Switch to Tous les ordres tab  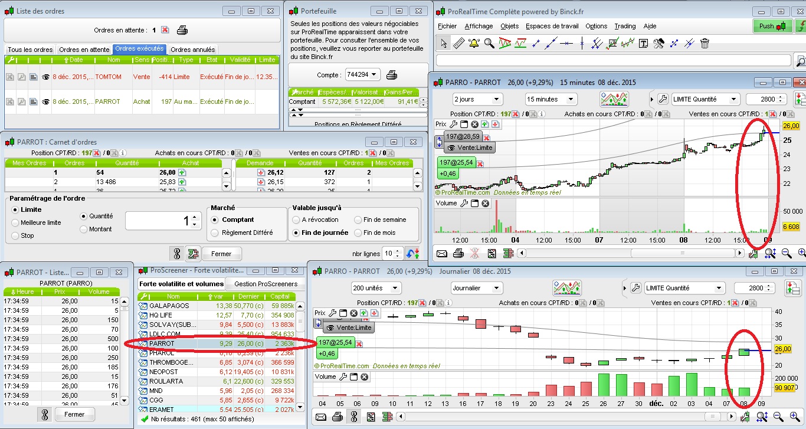tap(31, 50)
